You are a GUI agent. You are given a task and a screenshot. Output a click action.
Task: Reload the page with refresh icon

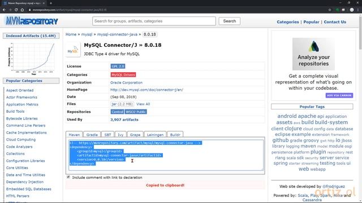(x=16, y=10)
